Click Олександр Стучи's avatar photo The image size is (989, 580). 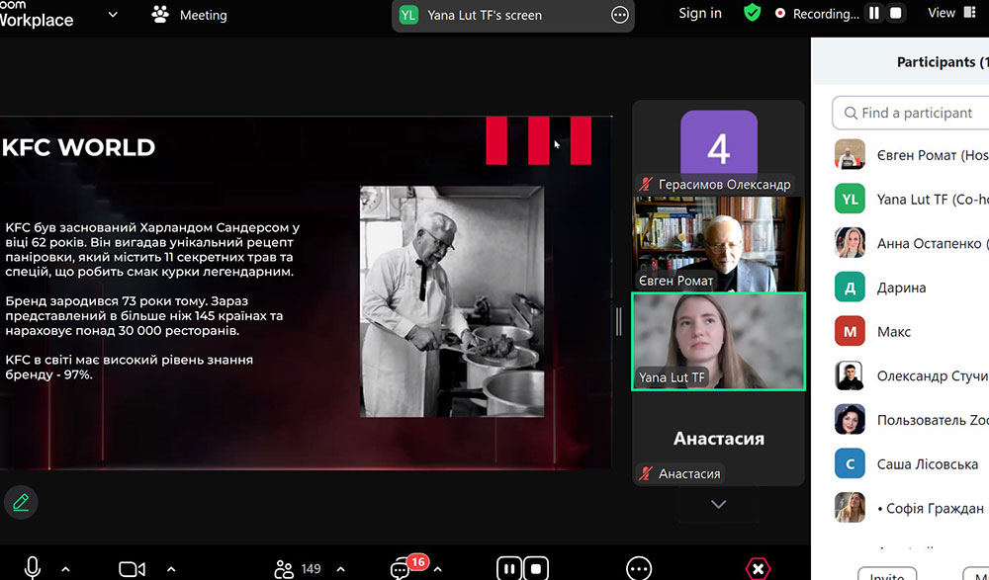(850, 375)
